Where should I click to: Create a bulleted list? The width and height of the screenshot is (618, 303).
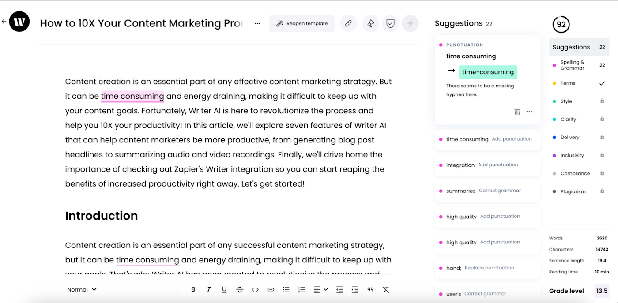(x=286, y=289)
